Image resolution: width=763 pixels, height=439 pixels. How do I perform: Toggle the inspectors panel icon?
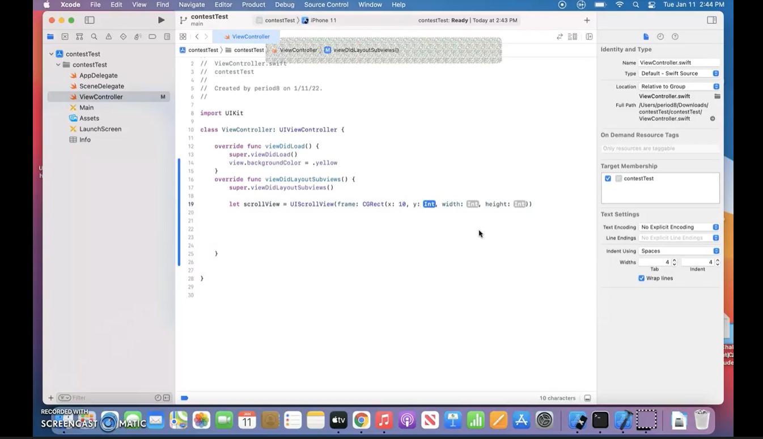pos(711,20)
